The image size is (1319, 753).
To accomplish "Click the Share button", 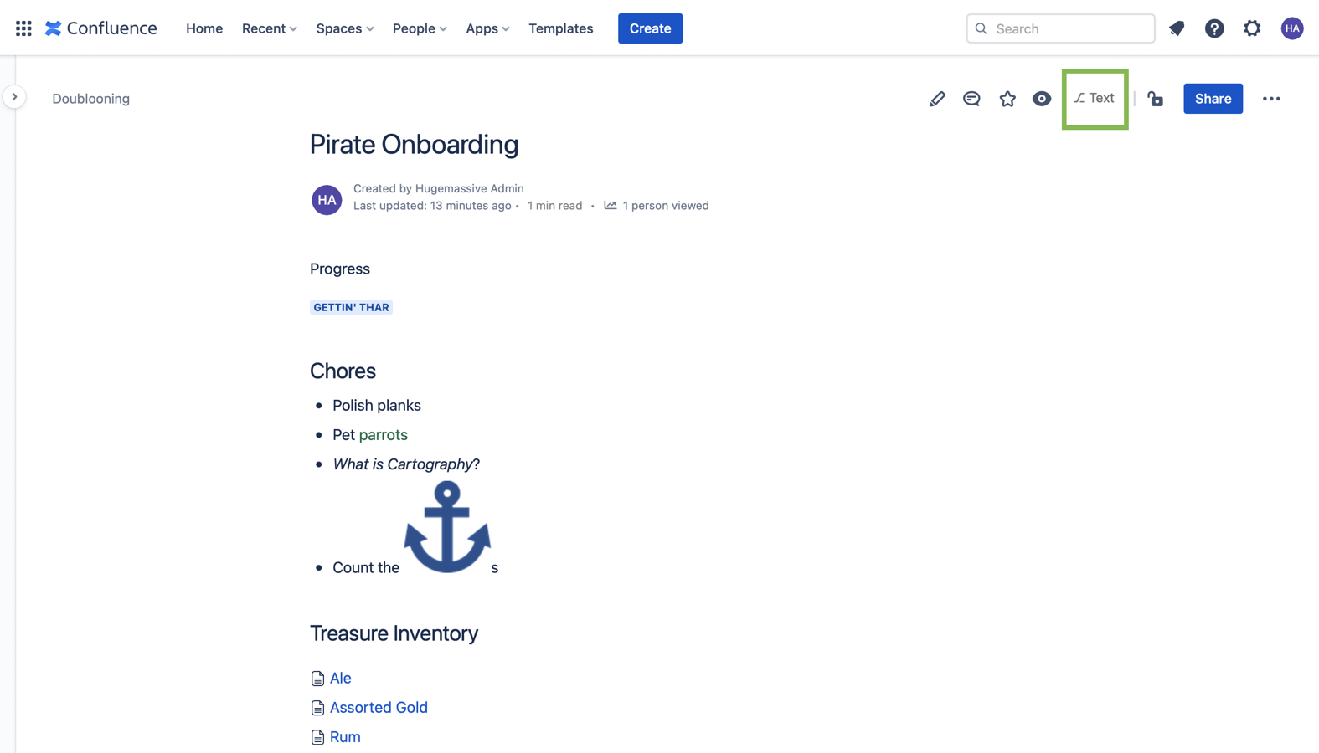I will coord(1213,99).
